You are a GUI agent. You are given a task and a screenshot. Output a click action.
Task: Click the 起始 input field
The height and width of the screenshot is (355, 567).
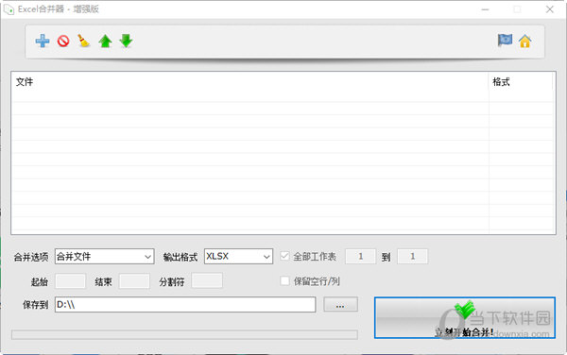tap(70, 281)
